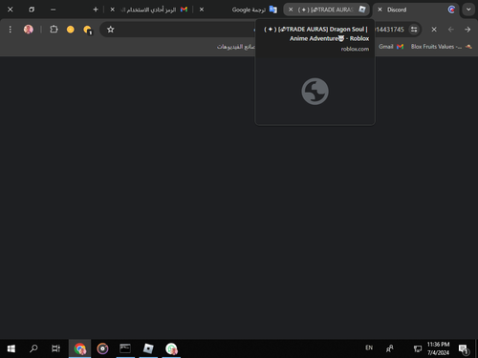Open the Gmail tab with Arabic title
The image size is (478, 358).
148,10
